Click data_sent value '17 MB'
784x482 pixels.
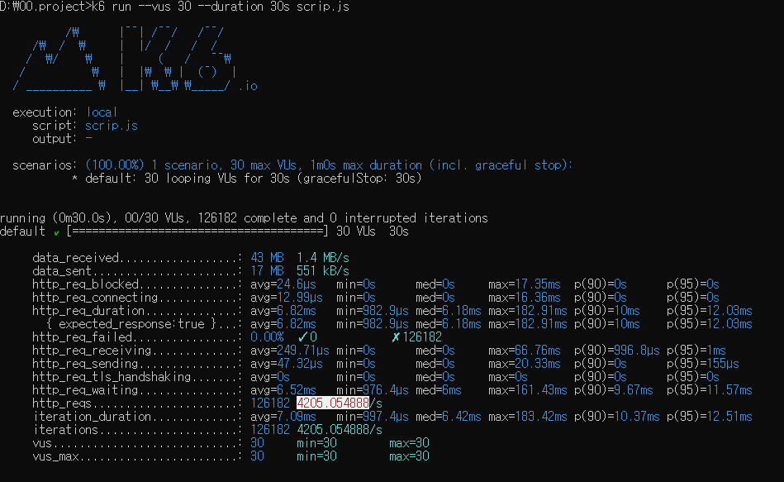tap(267, 271)
